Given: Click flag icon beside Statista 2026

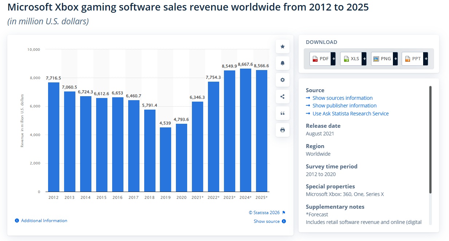Looking at the screenshot, I should pyautogui.click(x=284, y=213).
